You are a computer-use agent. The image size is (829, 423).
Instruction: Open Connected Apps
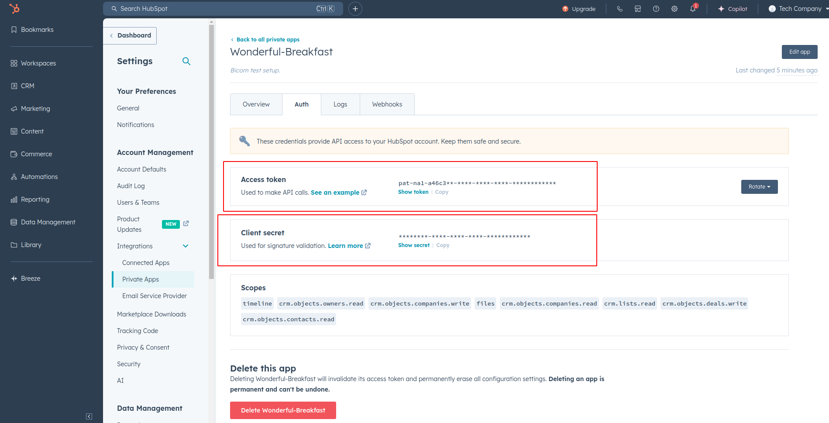146,263
